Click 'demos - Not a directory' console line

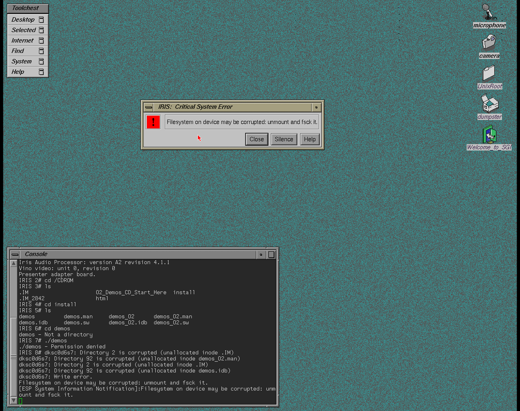55,335
